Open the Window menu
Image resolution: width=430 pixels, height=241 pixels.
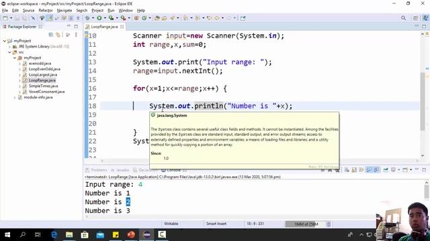126,11
